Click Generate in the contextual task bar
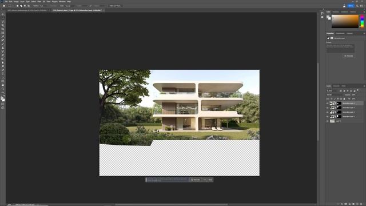The width and height of the screenshot is (366, 206). pyautogui.click(x=196, y=180)
